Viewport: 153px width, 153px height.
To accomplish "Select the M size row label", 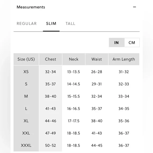I will pos(26,96).
